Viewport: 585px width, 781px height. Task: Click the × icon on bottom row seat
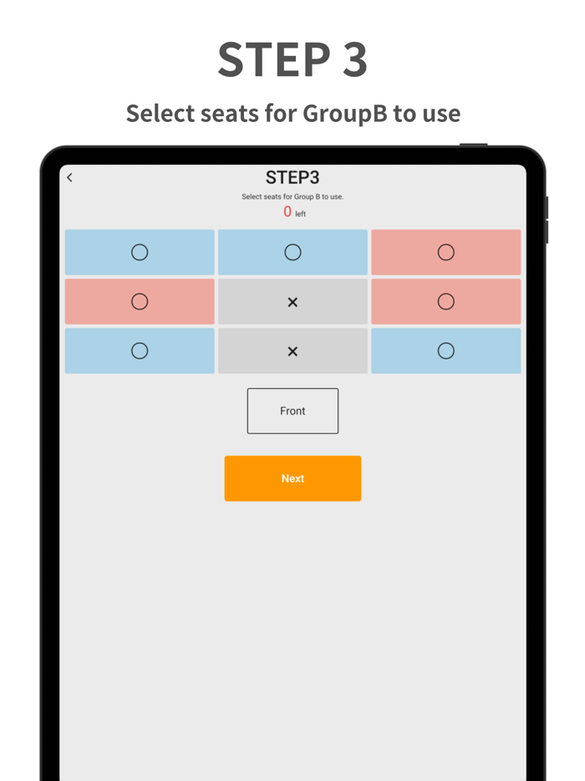(x=292, y=350)
